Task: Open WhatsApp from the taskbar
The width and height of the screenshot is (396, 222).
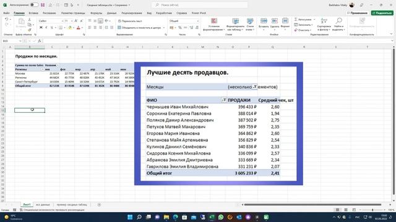Action: pyautogui.click(x=221, y=217)
